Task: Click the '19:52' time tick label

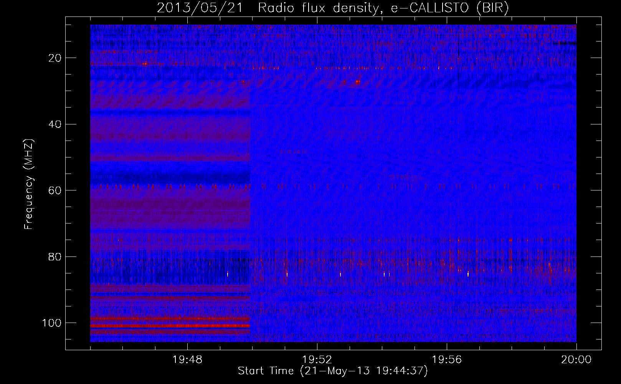Action: click(x=317, y=360)
